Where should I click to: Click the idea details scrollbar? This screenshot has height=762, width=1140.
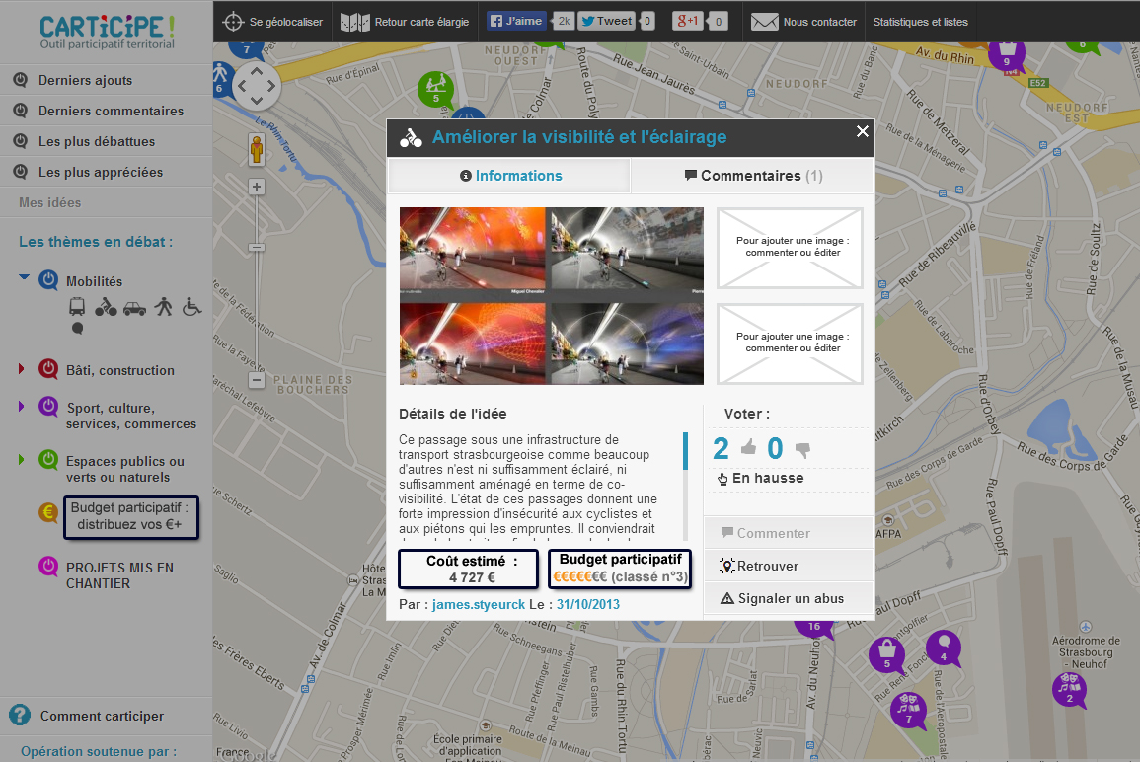click(685, 484)
